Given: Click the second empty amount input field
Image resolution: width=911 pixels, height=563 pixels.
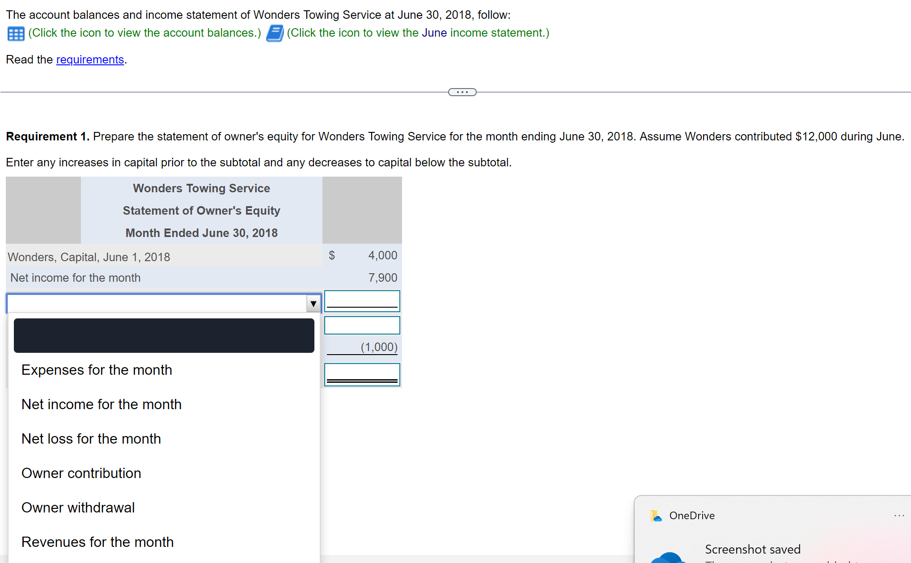Looking at the screenshot, I should pos(362,325).
